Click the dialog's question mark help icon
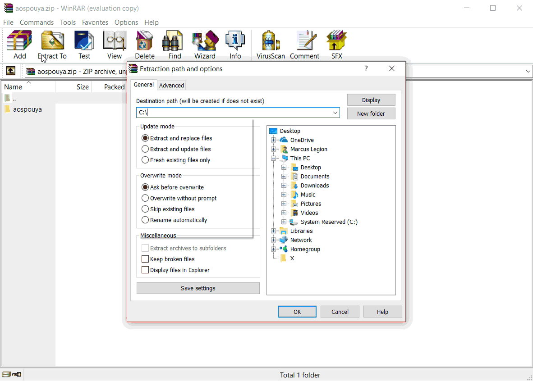The height and width of the screenshot is (381, 533). [x=366, y=68]
